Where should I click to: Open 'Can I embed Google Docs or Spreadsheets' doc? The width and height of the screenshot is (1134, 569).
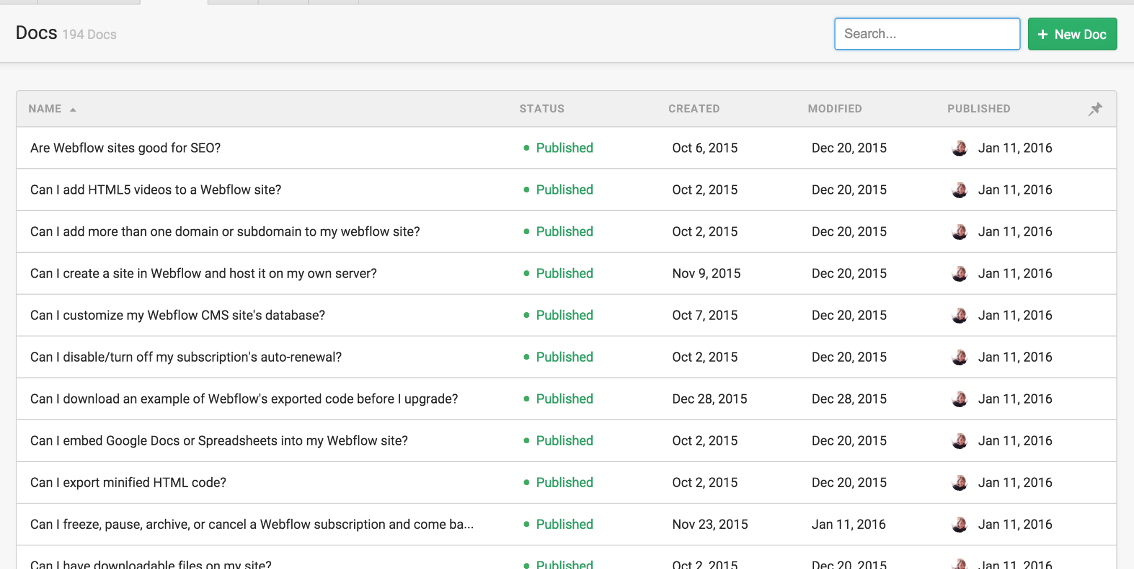[x=219, y=441]
